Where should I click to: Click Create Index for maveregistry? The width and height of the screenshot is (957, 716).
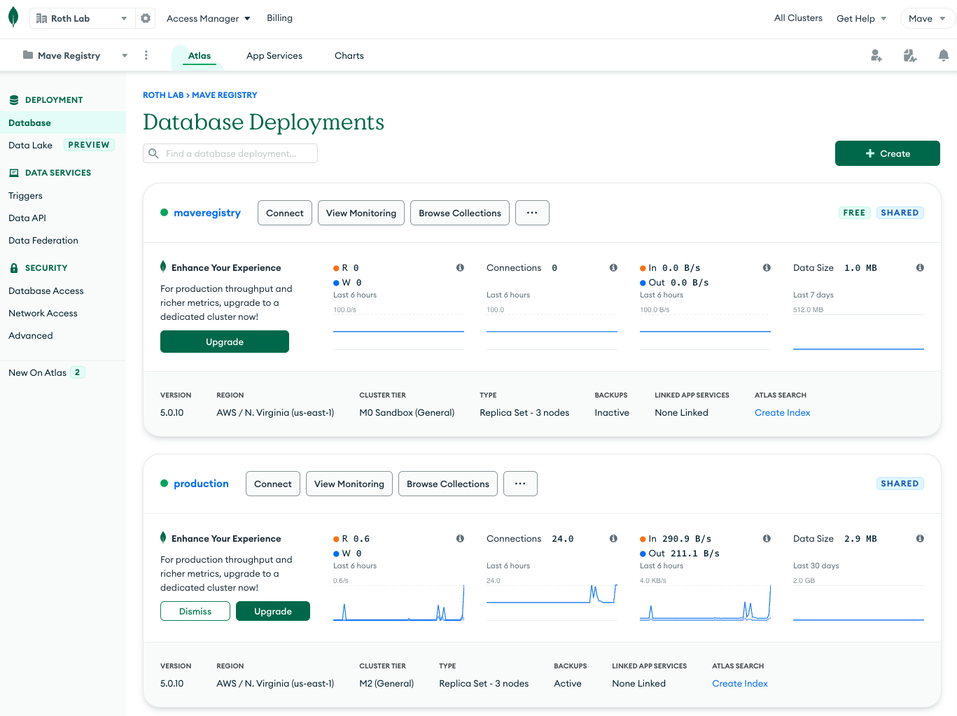783,413
